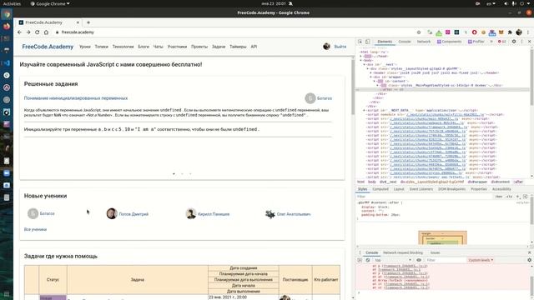534x300 pixels.
Task: Expand the head element node
Action: (x=361, y=56)
